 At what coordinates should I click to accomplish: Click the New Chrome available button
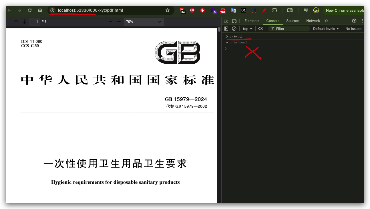click(x=343, y=10)
